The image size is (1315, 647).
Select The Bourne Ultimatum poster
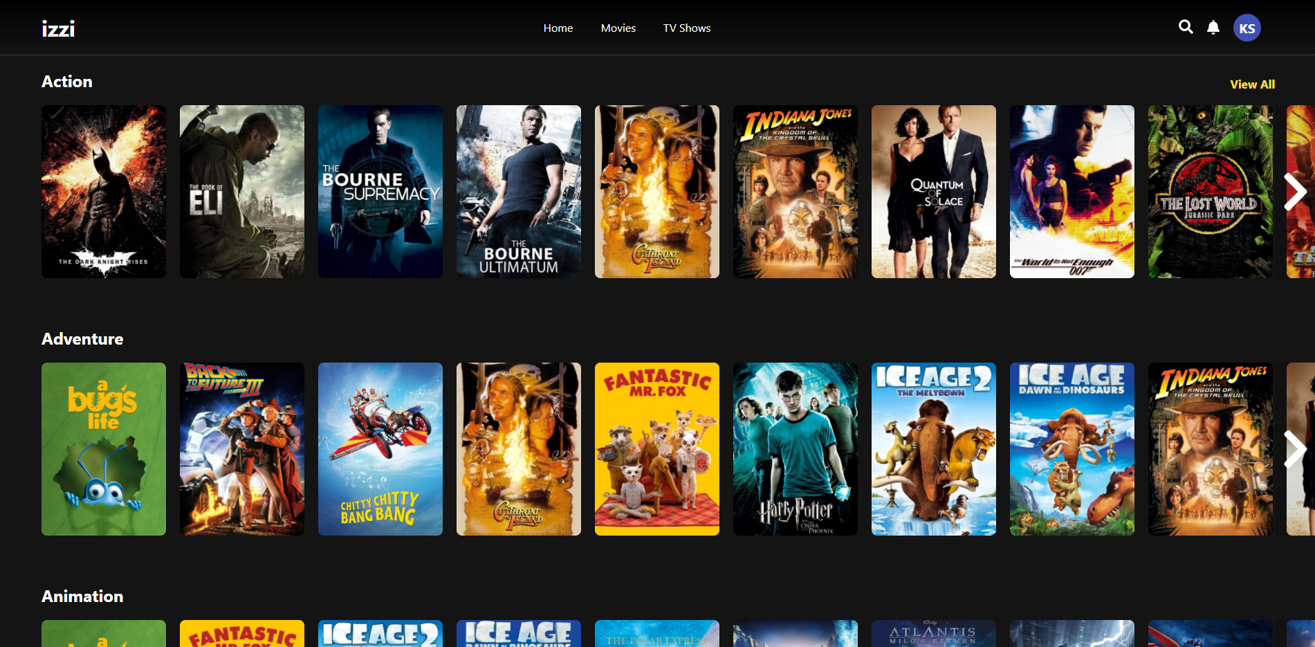click(519, 192)
